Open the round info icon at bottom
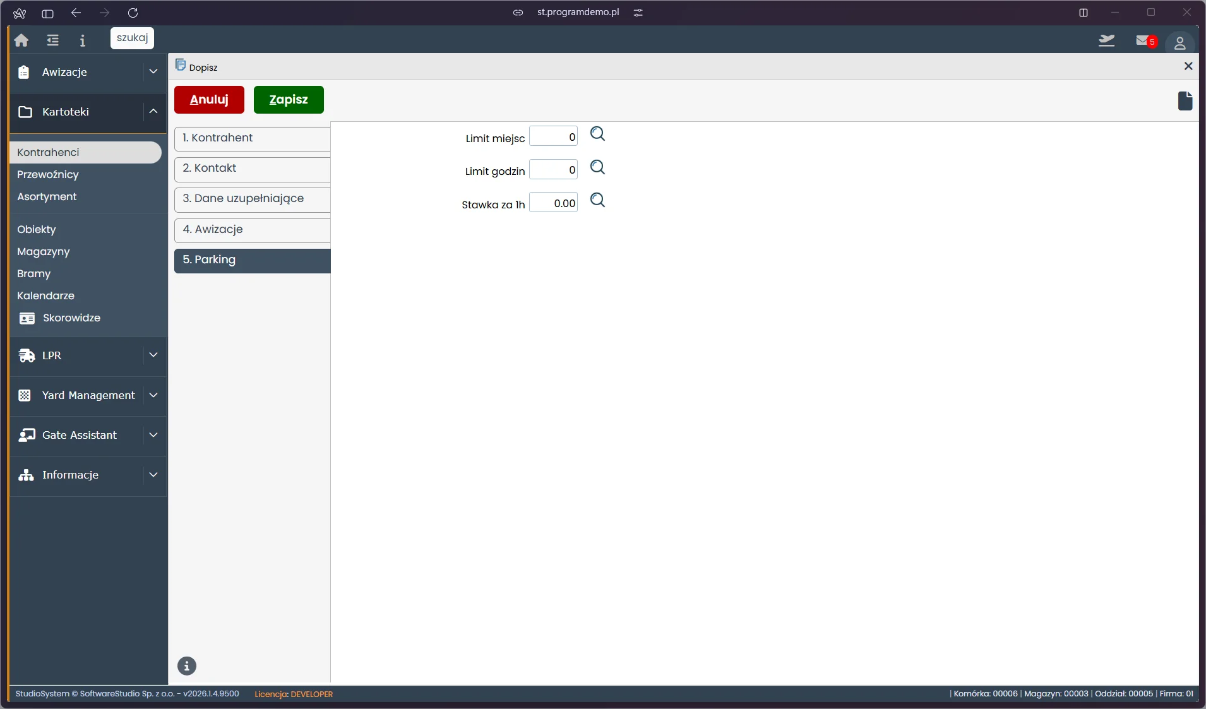The height and width of the screenshot is (709, 1206). [187, 666]
